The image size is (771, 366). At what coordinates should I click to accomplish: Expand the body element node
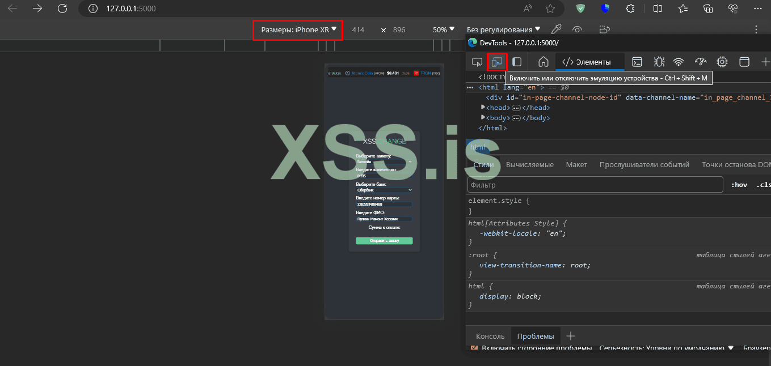coord(483,117)
